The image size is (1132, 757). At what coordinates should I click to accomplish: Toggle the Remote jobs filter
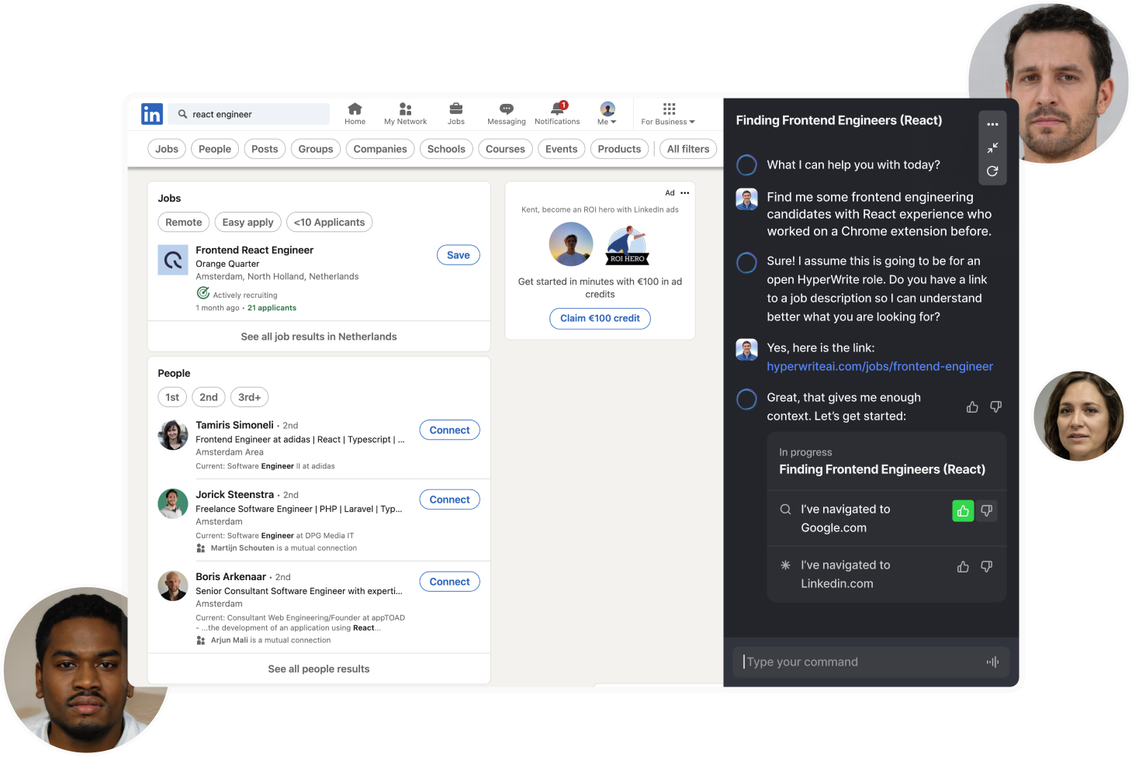pos(184,222)
